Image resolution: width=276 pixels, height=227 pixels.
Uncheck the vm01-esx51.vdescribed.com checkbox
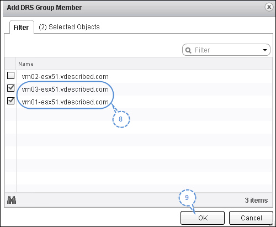click(10, 101)
